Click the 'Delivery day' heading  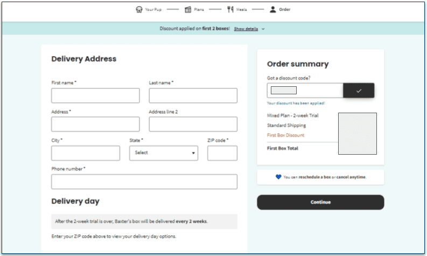pyautogui.click(x=75, y=201)
